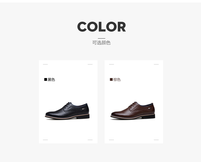Click the COLOR heading text

pos(102,27)
